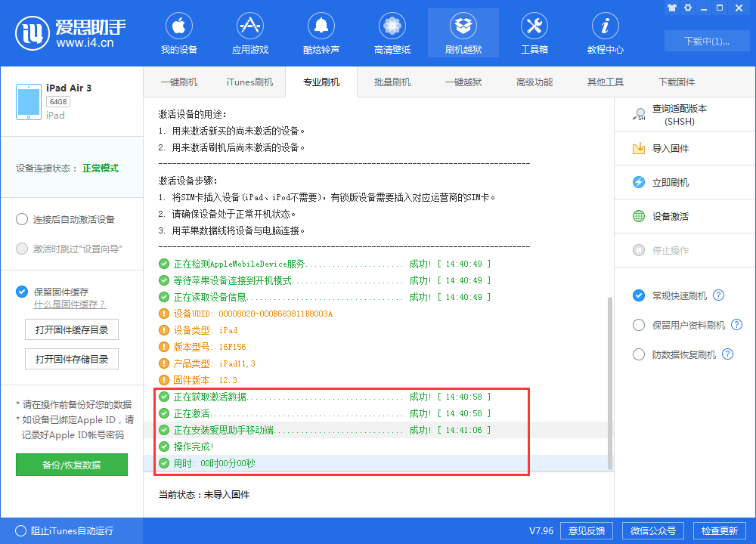
Task: Open the 应用游戏 app store section
Action: coord(249,33)
